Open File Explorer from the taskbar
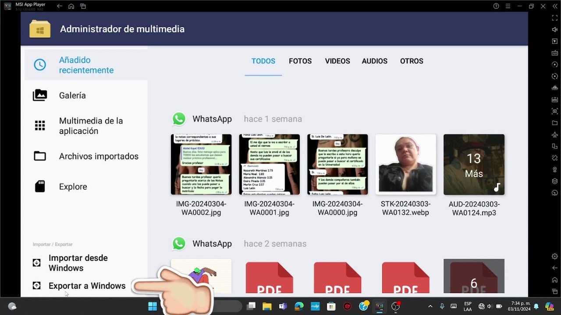Viewport: 561px width, 315px height. pos(267,306)
